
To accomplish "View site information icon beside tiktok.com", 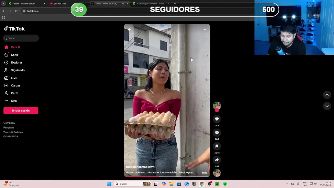I will (24, 11).
